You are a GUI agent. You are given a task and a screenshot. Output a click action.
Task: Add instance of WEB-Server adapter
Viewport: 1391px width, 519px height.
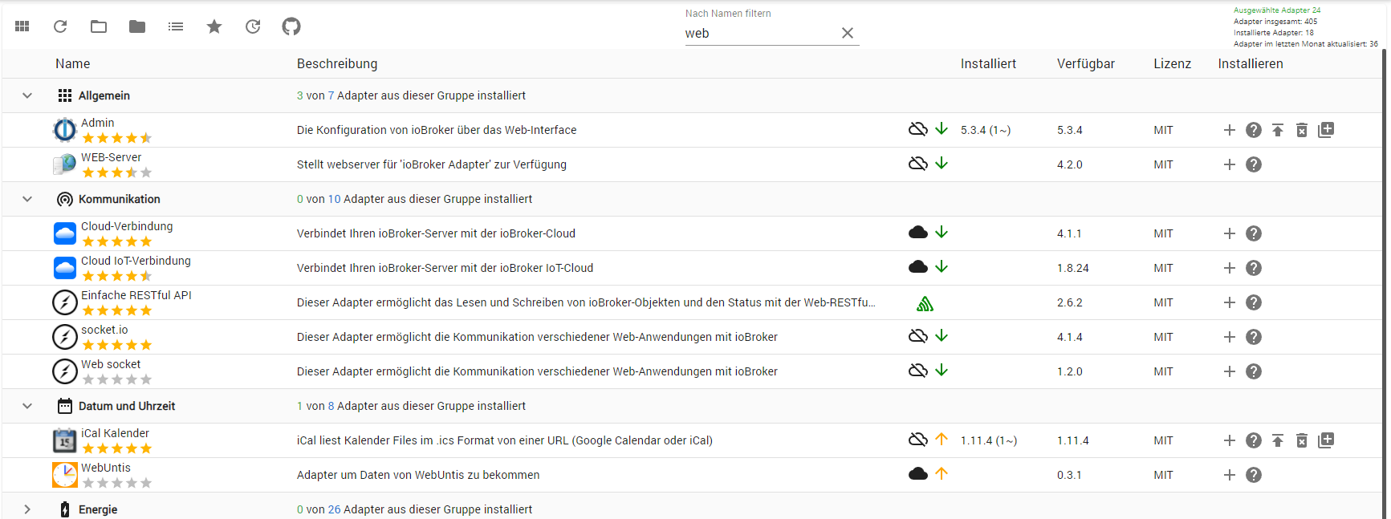pos(1229,164)
